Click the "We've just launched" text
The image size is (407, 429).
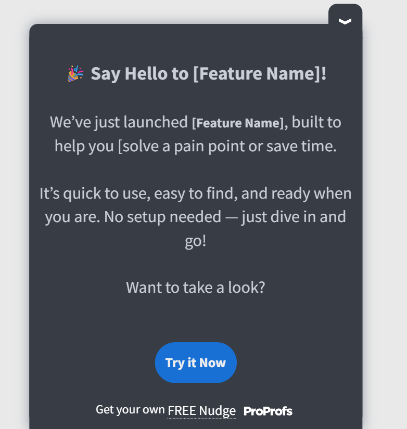click(119, 123)
